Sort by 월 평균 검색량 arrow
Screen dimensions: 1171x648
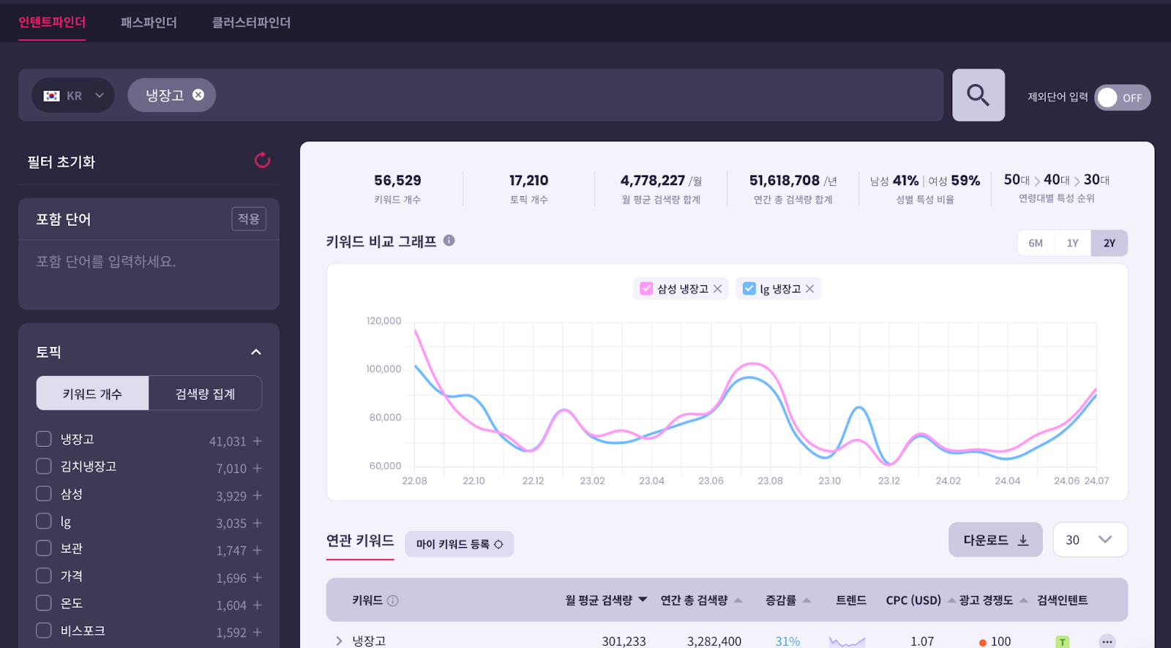point(643,600)
